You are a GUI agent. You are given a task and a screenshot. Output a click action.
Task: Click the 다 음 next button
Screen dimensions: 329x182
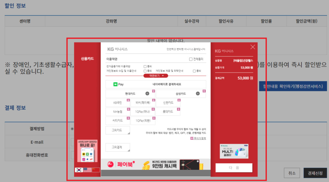(234, 168)
